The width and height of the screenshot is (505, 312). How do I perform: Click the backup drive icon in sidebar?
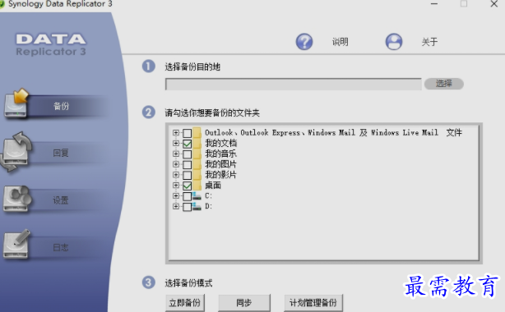point(16,103)
